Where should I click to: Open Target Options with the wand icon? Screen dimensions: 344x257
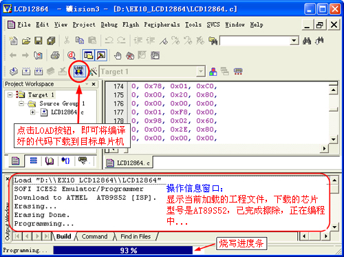click(x=93, y=72)
